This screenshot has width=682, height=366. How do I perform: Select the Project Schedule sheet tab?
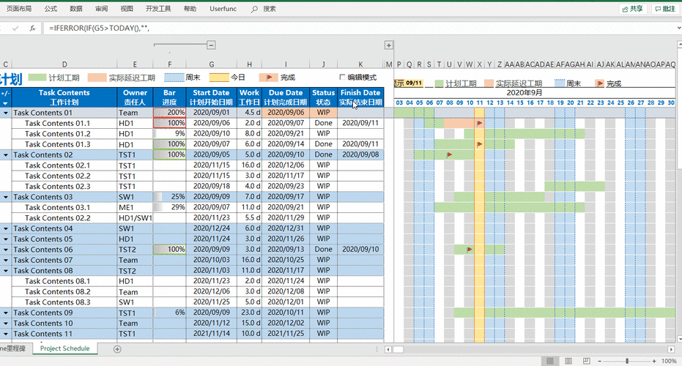point(64,348)
